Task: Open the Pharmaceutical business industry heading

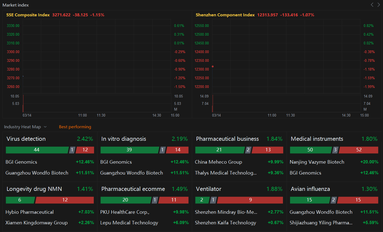Action: click(x=227, y=139)
